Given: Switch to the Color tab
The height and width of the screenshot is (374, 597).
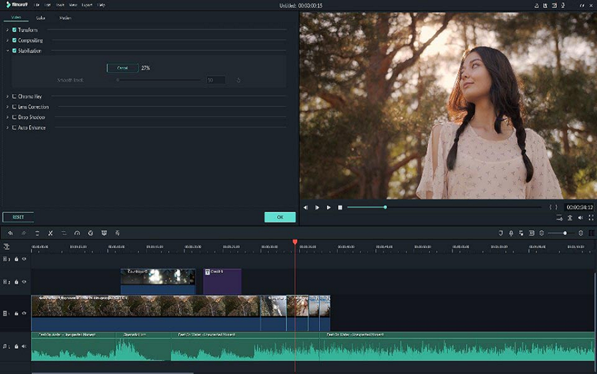Looking at the screenshot, I should [40, 18].
